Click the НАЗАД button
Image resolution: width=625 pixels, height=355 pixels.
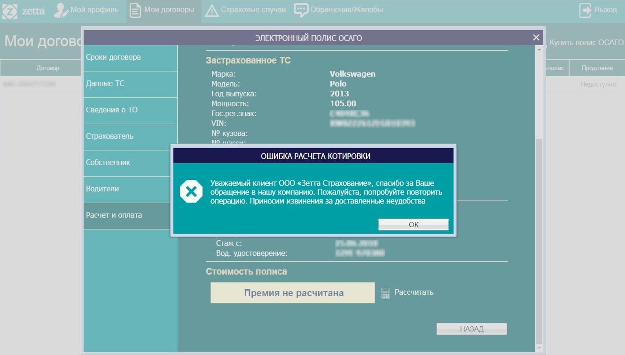[x=472, y=329]
